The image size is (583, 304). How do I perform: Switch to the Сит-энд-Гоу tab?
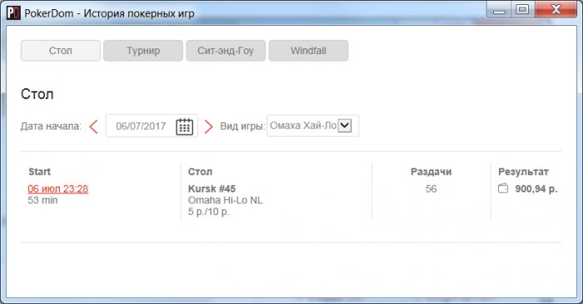226,51
